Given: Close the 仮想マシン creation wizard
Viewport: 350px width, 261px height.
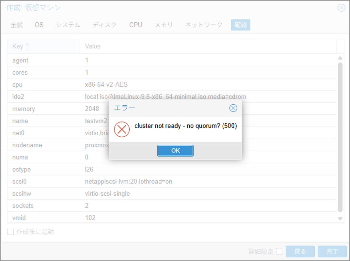Looking at the screenshot, I should (341, 8).
